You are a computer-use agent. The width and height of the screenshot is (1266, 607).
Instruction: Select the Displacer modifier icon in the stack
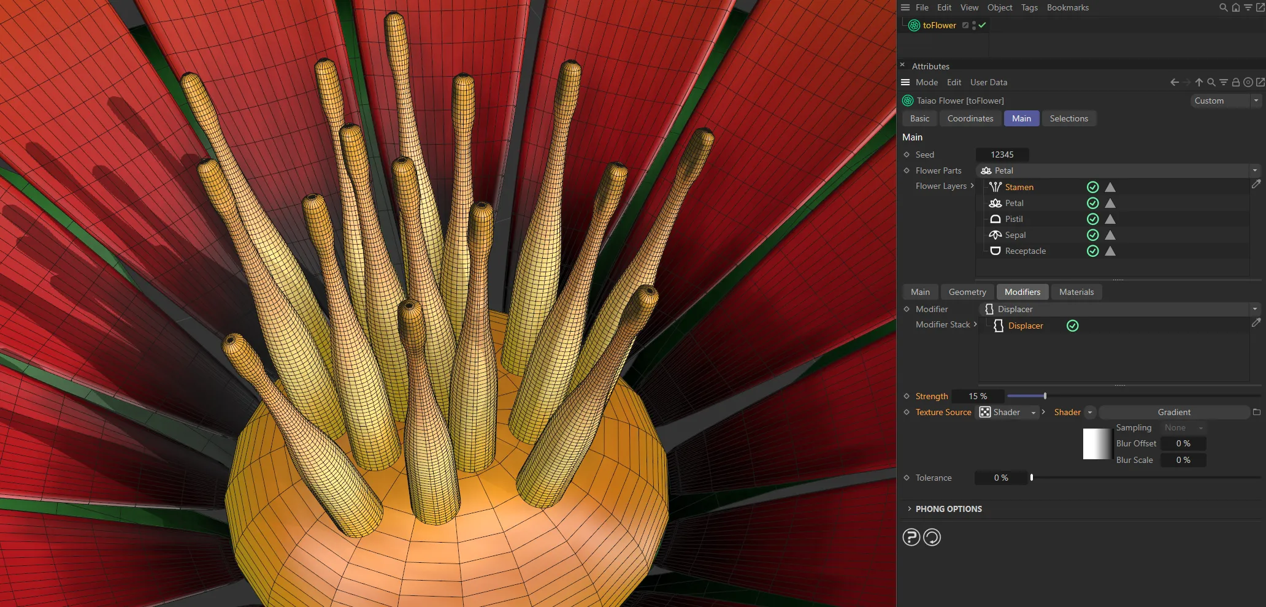coord(997,326)
